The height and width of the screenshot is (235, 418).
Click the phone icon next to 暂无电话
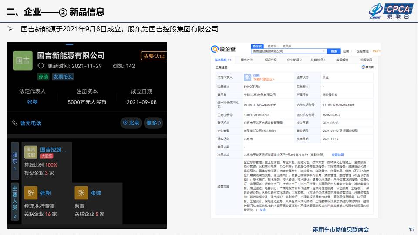click(15, 123)
